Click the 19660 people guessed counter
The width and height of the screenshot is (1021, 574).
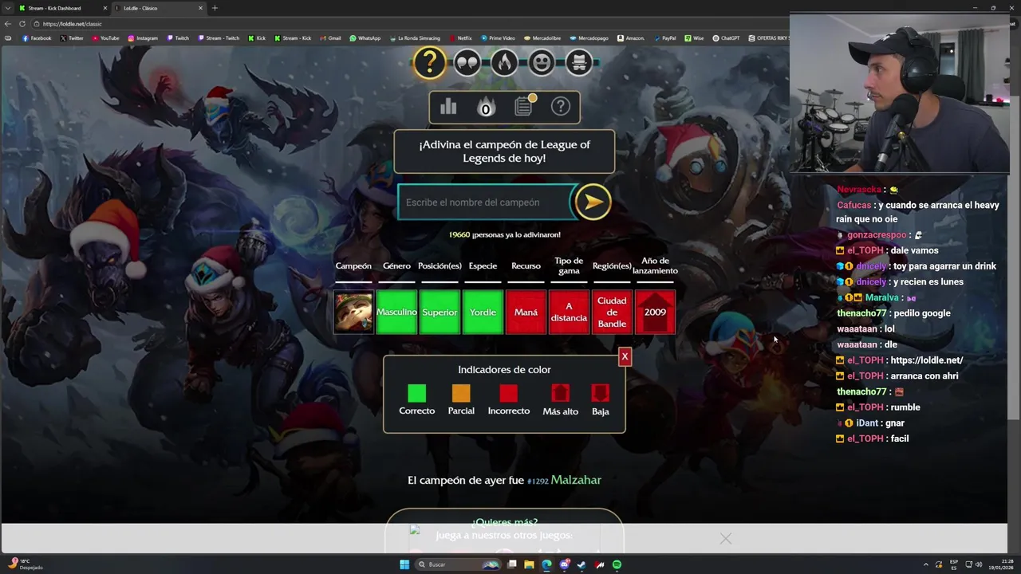[x=504, y=234]
